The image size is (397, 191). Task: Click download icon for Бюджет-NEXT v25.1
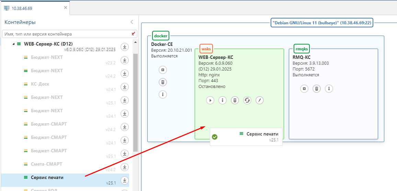click(125, 100)
